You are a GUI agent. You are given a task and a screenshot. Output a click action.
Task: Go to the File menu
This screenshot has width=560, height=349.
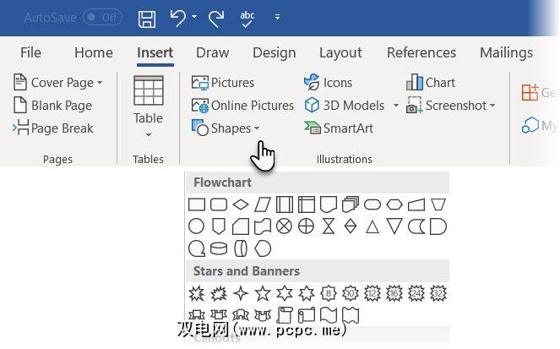[30, 52]
